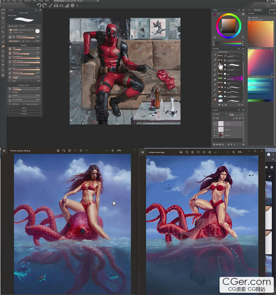Select the straight line guide in the top toolbar

(50, 5)
